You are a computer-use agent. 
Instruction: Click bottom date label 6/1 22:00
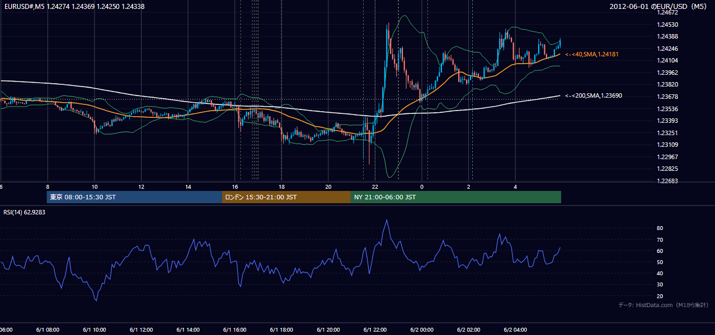375,330
